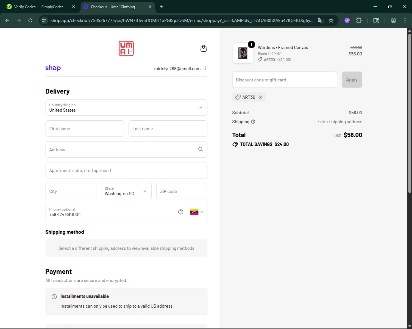Image resolution: width=412 pixels, height=329 pixels.
Task: Click the Wardens • Framed Canvas title
Action: coord(283,47)
